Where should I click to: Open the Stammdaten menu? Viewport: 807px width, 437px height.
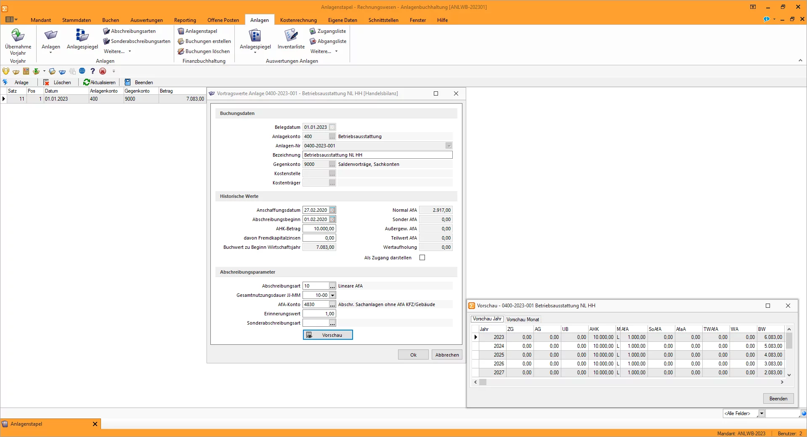[x=77, y=20]
